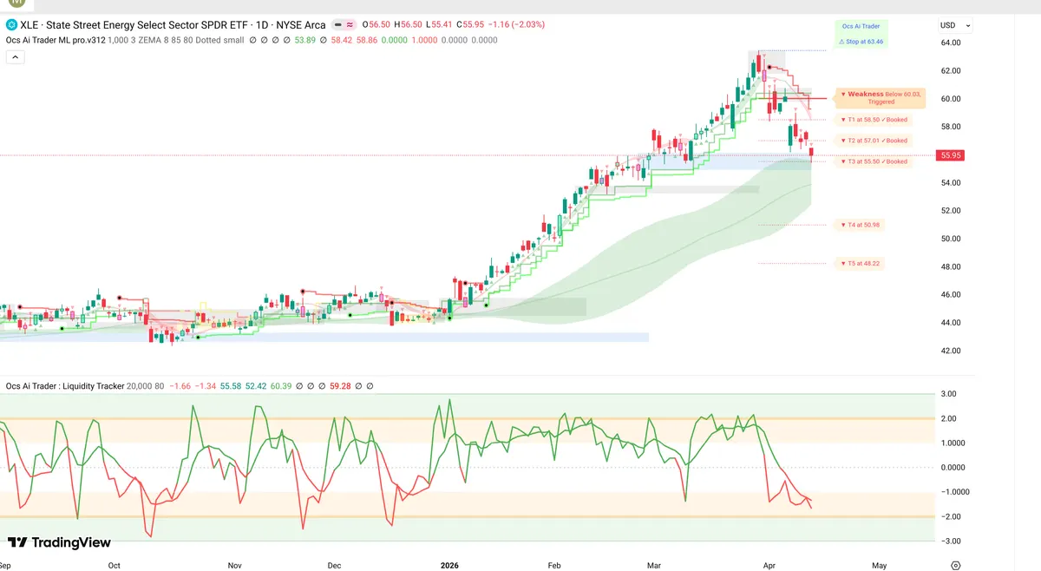The width and height of the screenshot is (1041, 571).
Task: Click the T1 at 58.50 Booked label
Action: click(874, 119)
